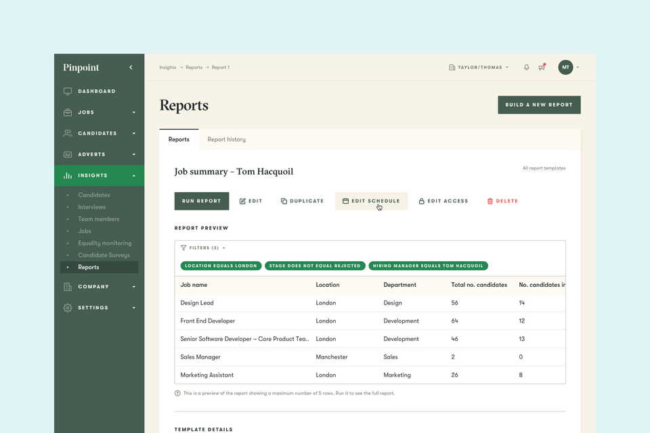Open the user account dropdown arrow
Screen dimensions: 650x433
pyautogui.click(x=578, y=67)
